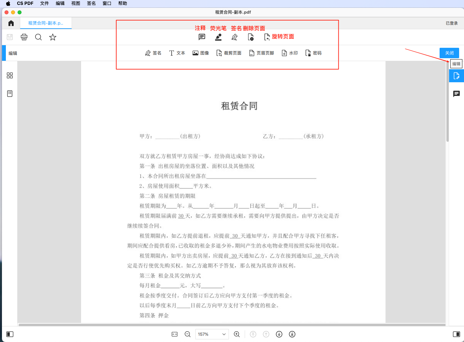The height and width of the screenshot is (342, 464).
Task: Open search with magnifier icon
Action: 38,37
